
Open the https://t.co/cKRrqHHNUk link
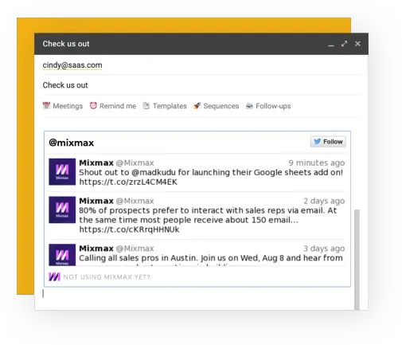(x=129, y=229)
